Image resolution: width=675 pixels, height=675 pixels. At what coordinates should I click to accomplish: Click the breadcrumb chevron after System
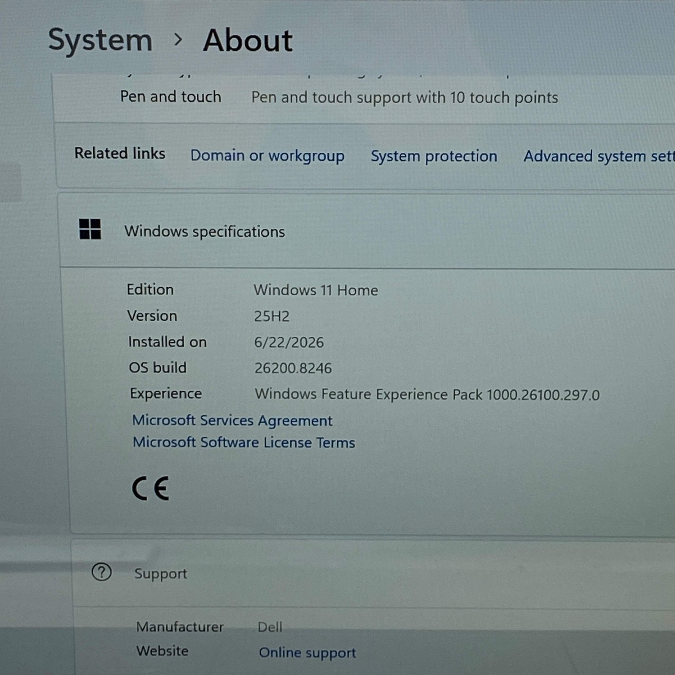click(178, 40)
